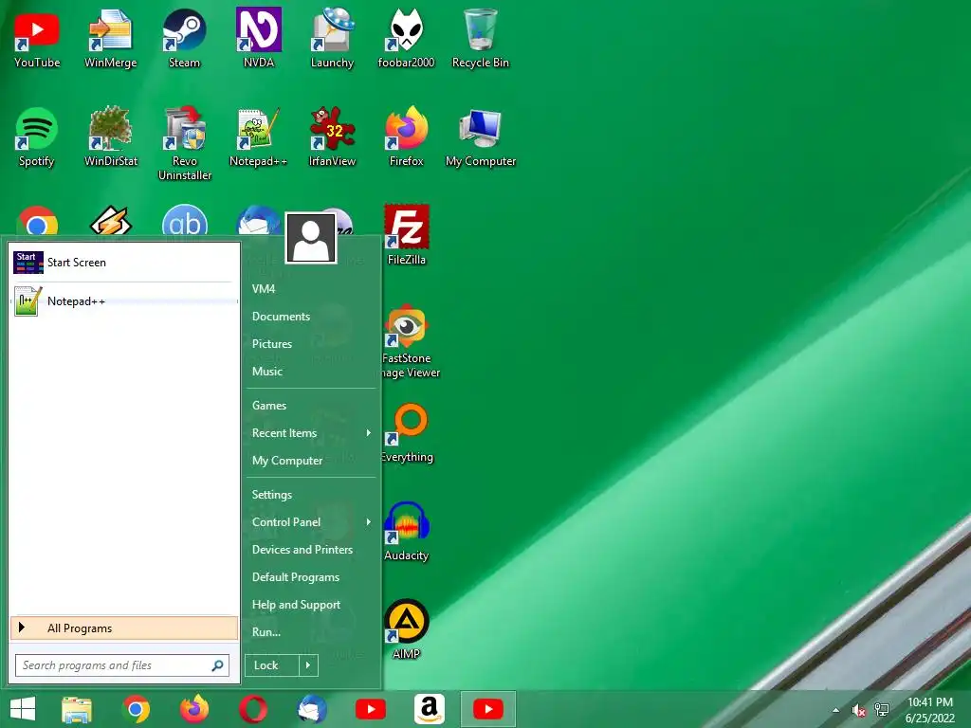Launch IrfanView from the desktop
This screenshot has width=971, height=728.
coord(332,137)
